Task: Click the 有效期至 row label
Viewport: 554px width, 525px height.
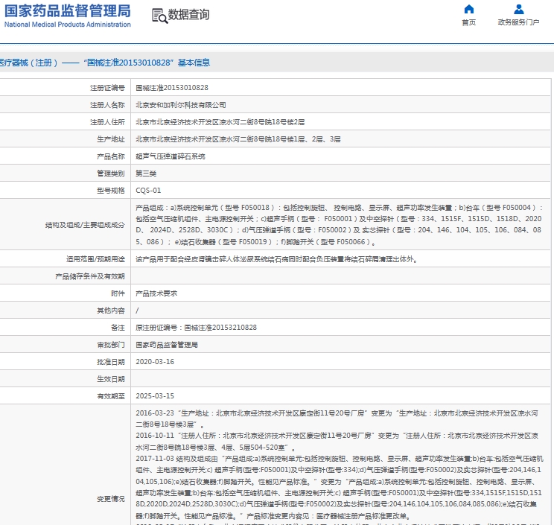Action: pyautogui.click(x=111, y=396)
